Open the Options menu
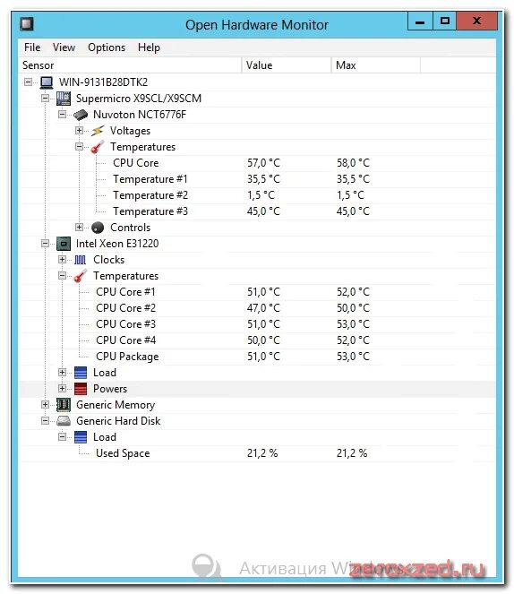514x594 pixels. pos(107,47)
